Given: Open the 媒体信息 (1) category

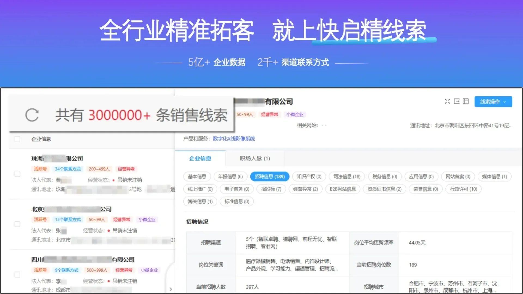Looking at the screenshot, I should 494,177.
